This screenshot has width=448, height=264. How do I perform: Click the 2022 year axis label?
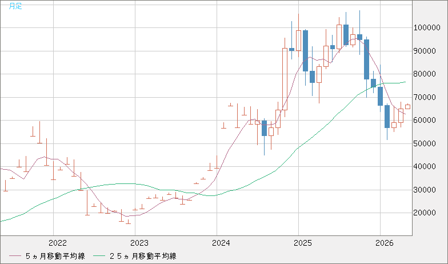pos(58,243)
